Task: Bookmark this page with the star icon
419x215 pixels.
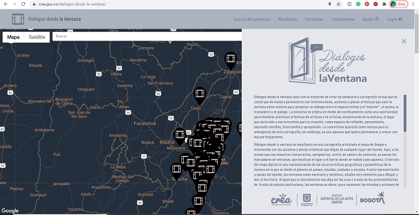Action: [338, 4]
